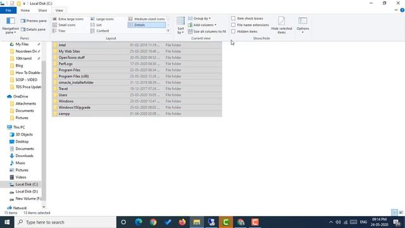Open Quick Access Toolbar customize arrow
Viewport: 405px width, 228px height.
[x=24, y=4]
